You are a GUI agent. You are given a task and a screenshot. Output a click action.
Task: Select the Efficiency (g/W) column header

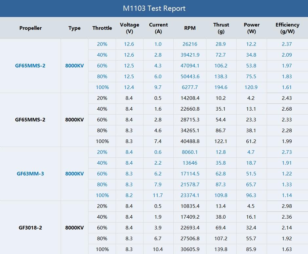click(287, 28)
